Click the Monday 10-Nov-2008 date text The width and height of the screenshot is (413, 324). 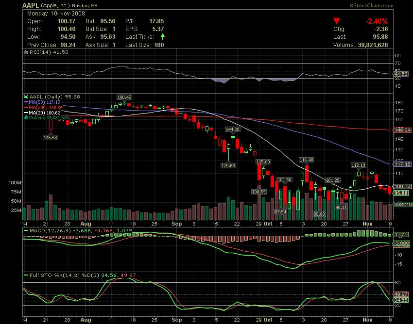point(56,14)
